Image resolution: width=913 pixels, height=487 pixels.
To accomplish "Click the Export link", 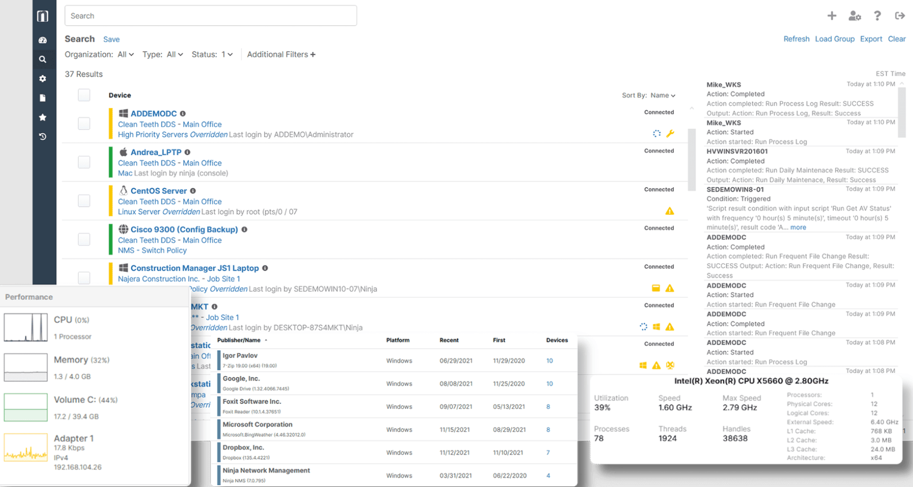I will pos(871,39).
